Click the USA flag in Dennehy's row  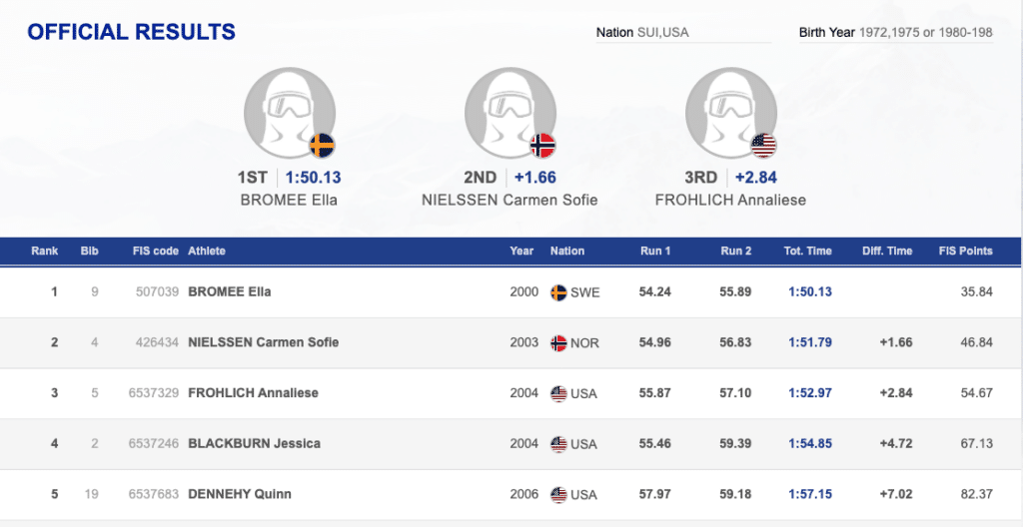click(558, 494)
